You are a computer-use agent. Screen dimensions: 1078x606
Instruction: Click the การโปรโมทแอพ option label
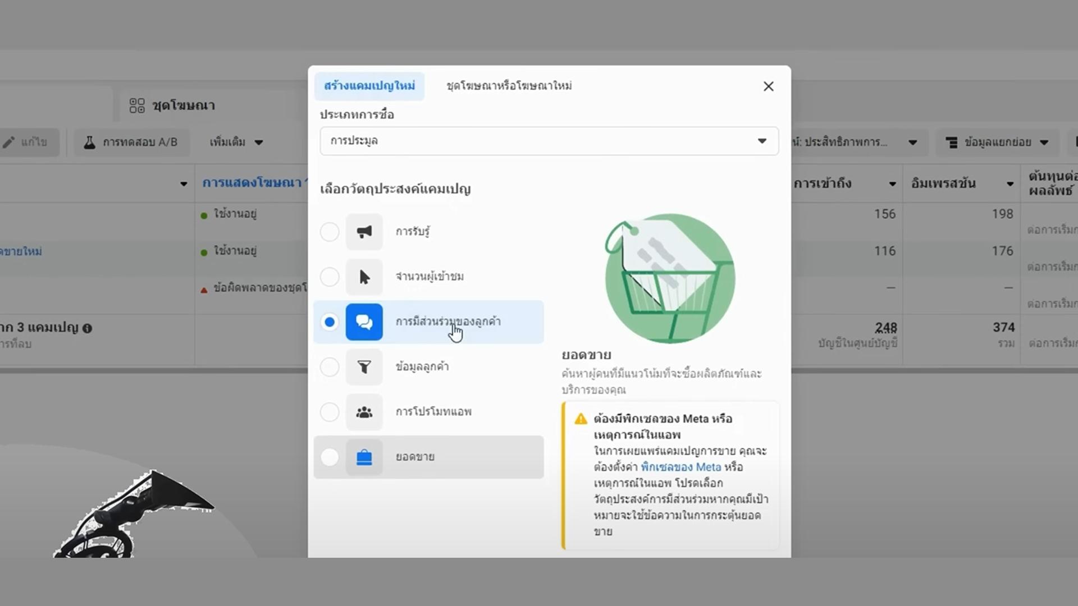point(433,411)
